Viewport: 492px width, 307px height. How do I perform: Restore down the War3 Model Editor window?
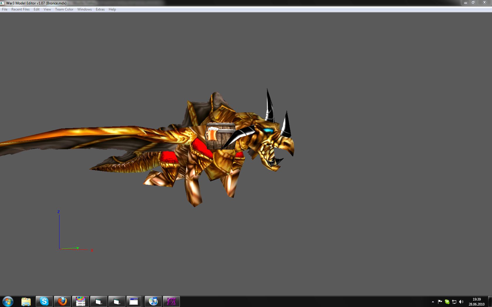[473, 3]
